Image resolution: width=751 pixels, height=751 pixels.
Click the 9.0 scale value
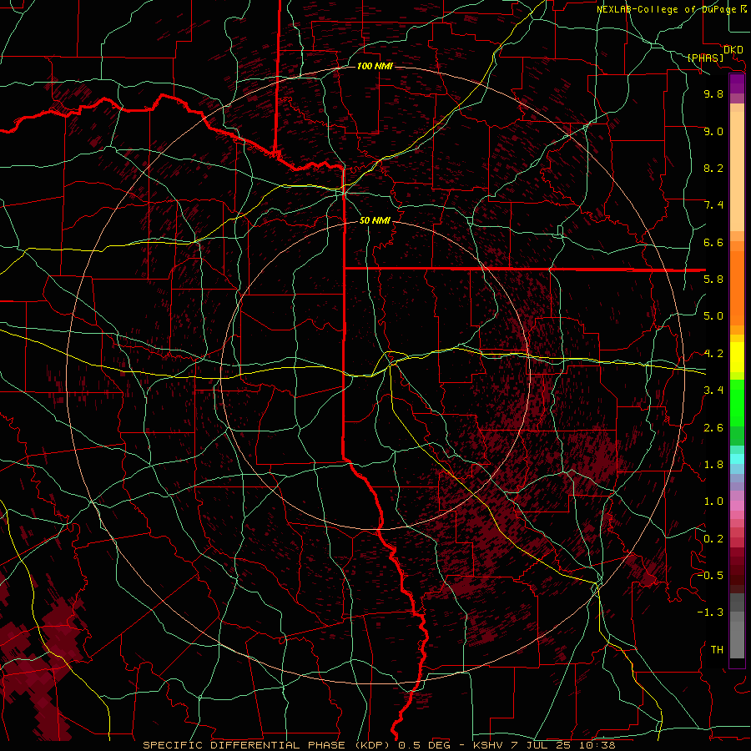(713, 131)
